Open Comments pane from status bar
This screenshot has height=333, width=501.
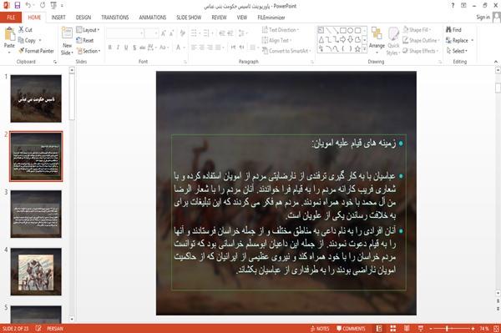[351, 329]
